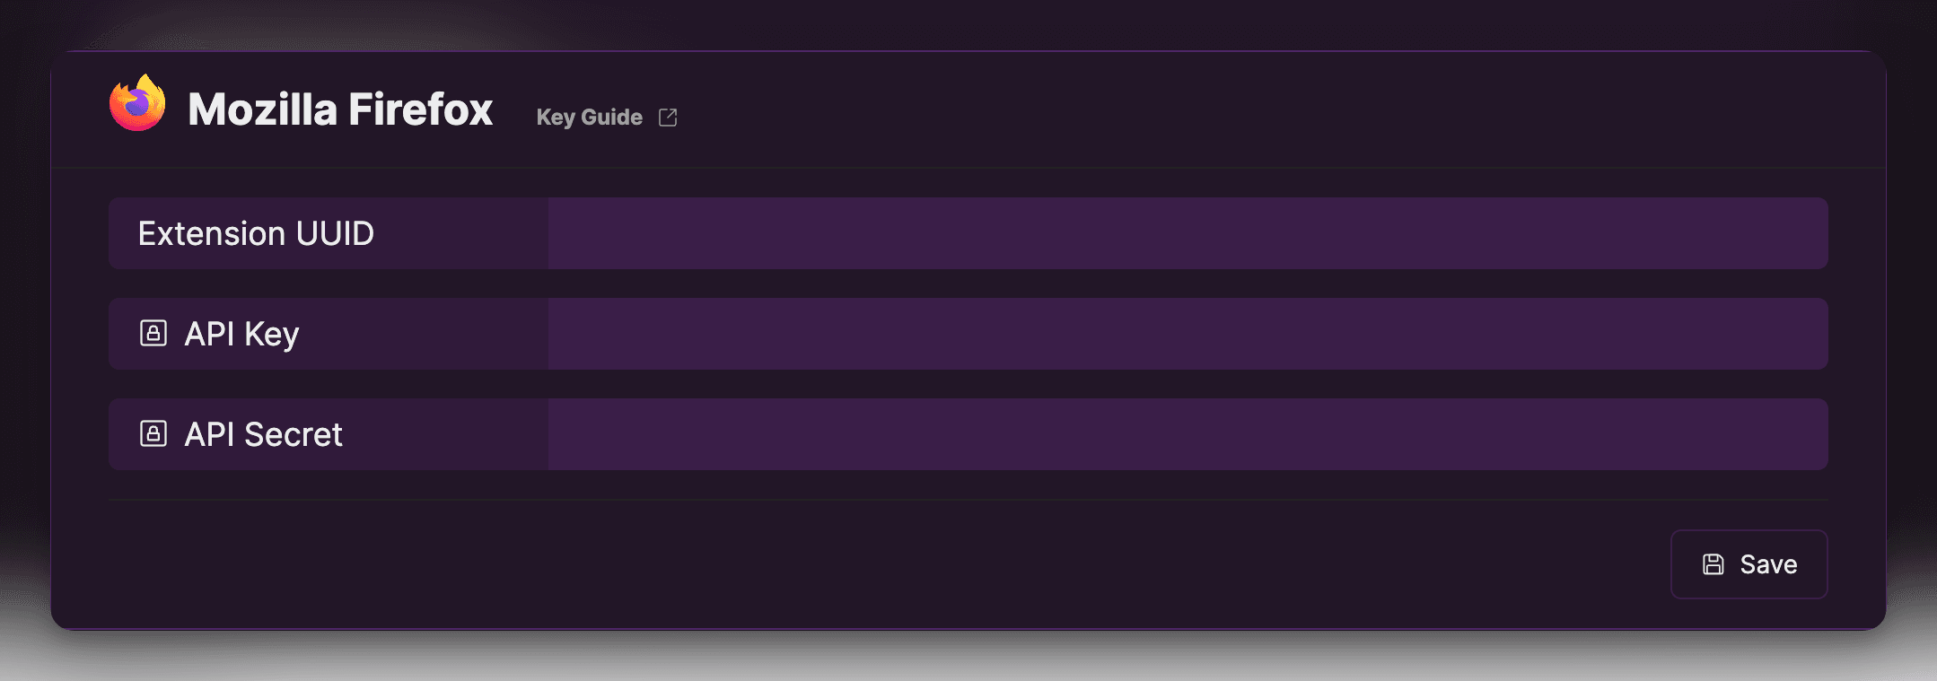Click the API Secret label text

(x=263, y=434)
